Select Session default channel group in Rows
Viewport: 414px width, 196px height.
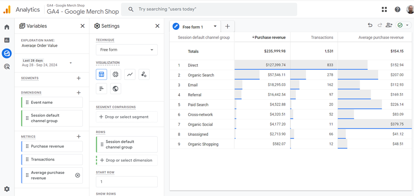tap(127, 145)
